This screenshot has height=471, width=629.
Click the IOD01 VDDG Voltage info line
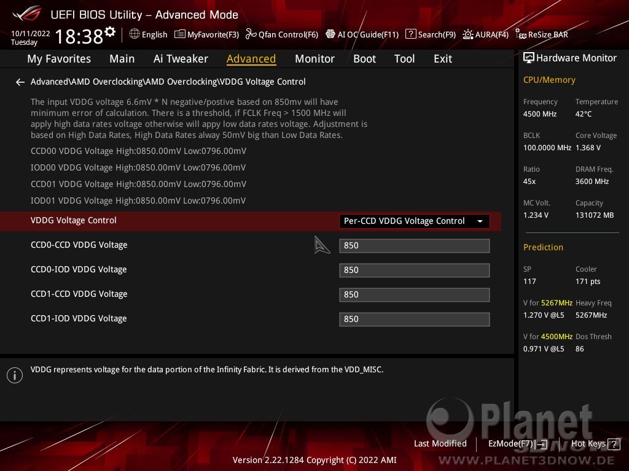coord(138,201)
